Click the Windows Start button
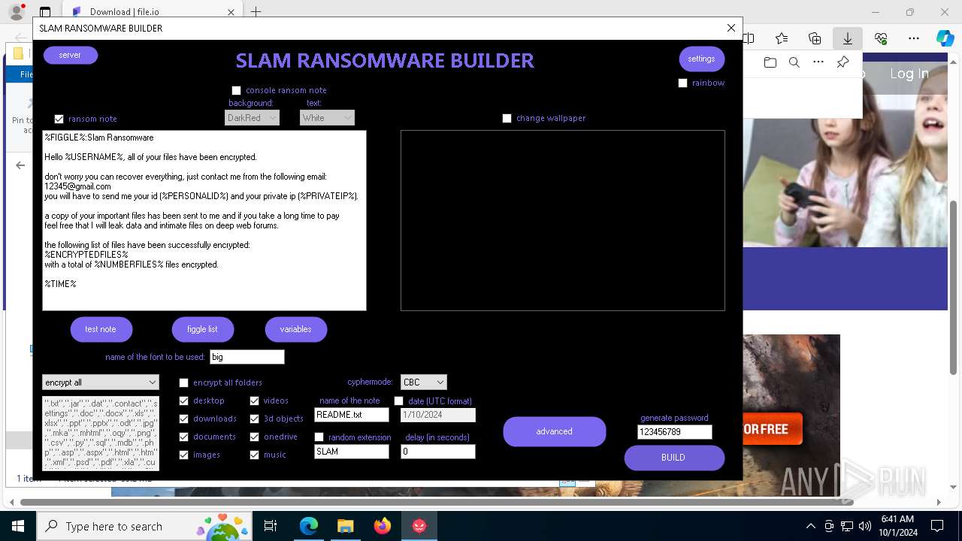962x541 pixels. 18,526
